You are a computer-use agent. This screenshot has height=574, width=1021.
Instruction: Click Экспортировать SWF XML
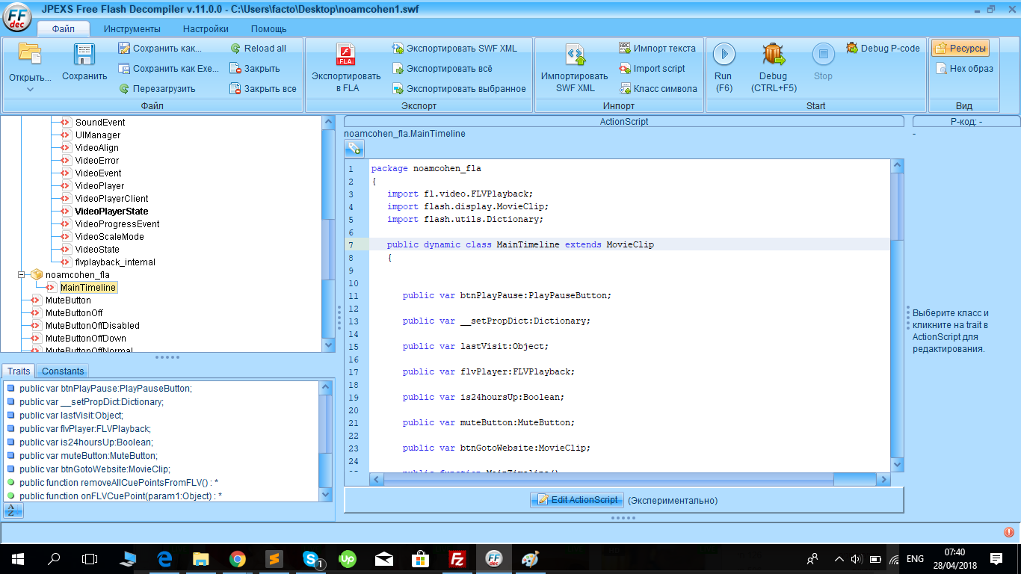click(x=454, y=49)
